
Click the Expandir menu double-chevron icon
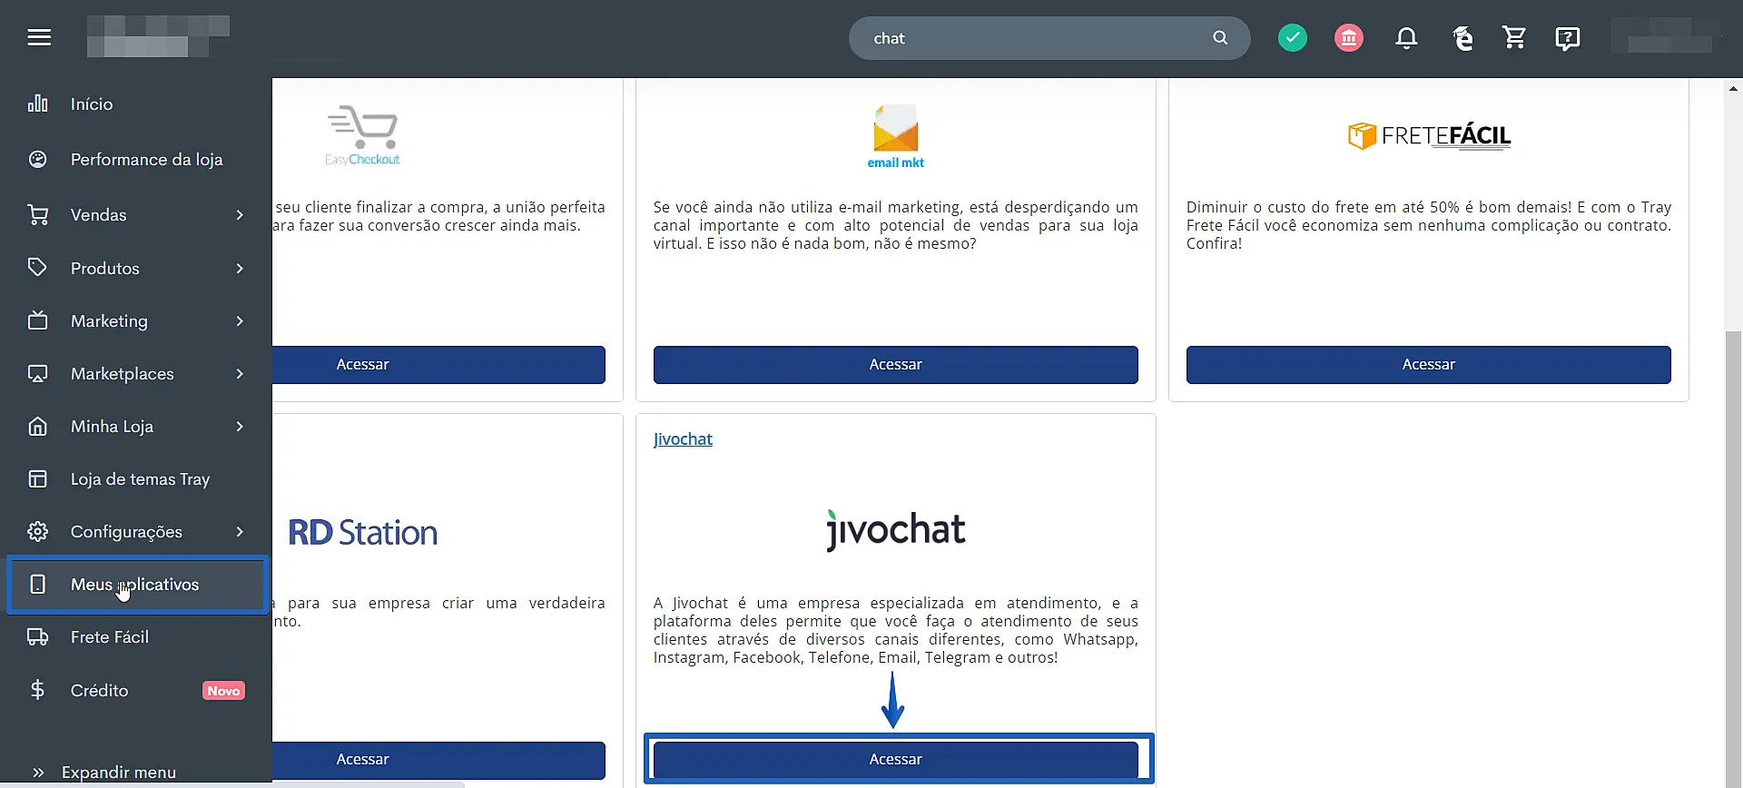[38, 773]
